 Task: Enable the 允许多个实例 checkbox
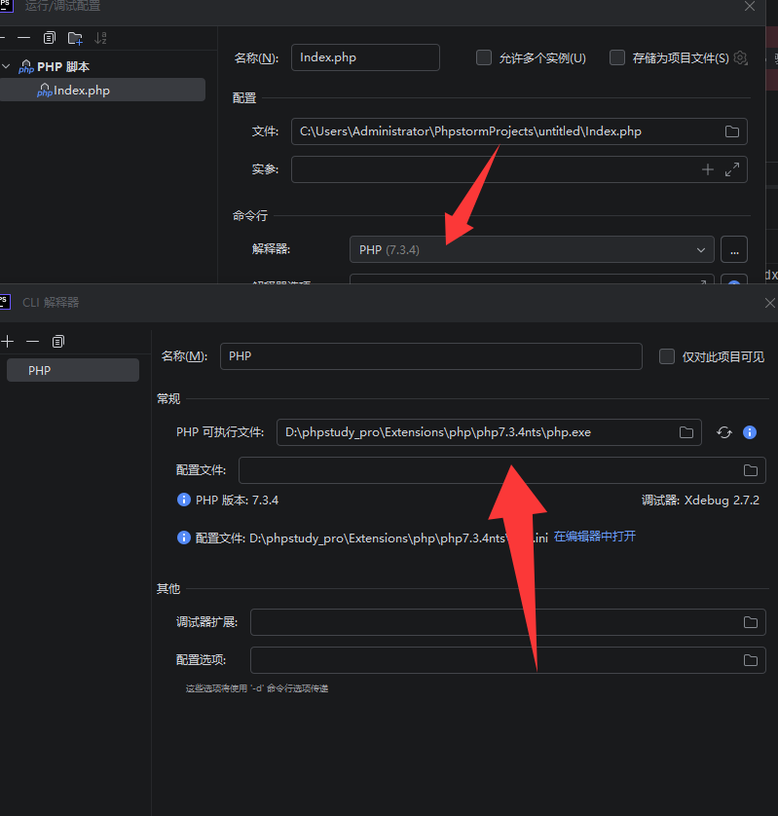484,57
